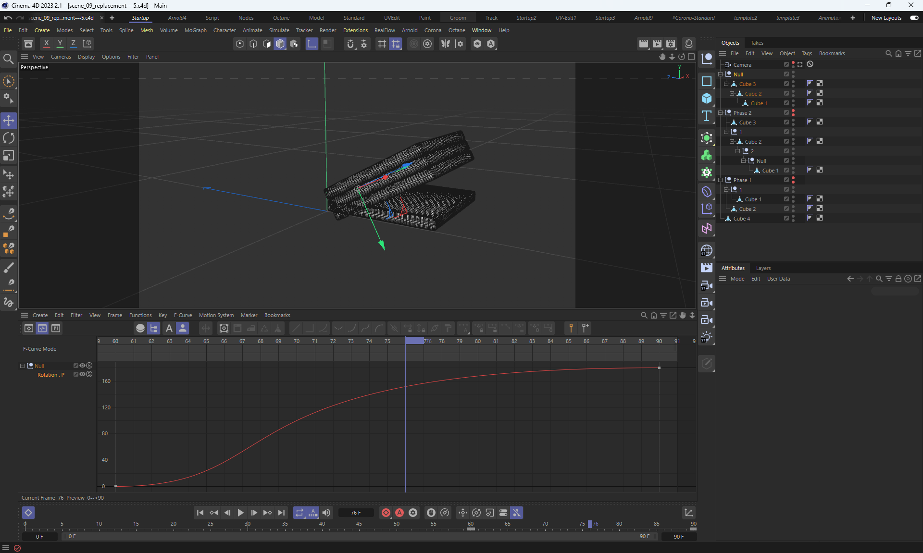Click the current frame field showing 76 F

click(356, 513)
